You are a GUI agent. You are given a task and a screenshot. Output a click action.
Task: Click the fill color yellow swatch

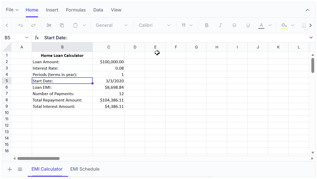click(284, 25)
